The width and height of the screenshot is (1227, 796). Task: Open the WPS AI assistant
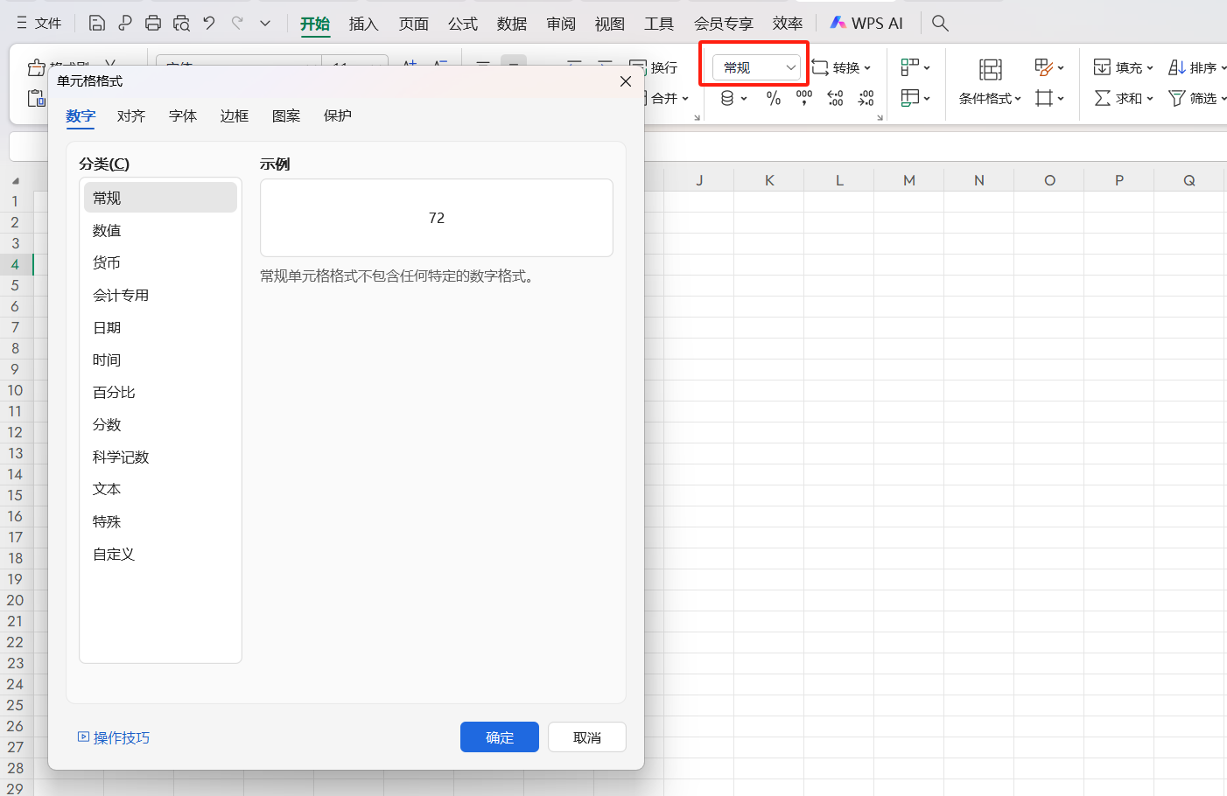[866, 23]
